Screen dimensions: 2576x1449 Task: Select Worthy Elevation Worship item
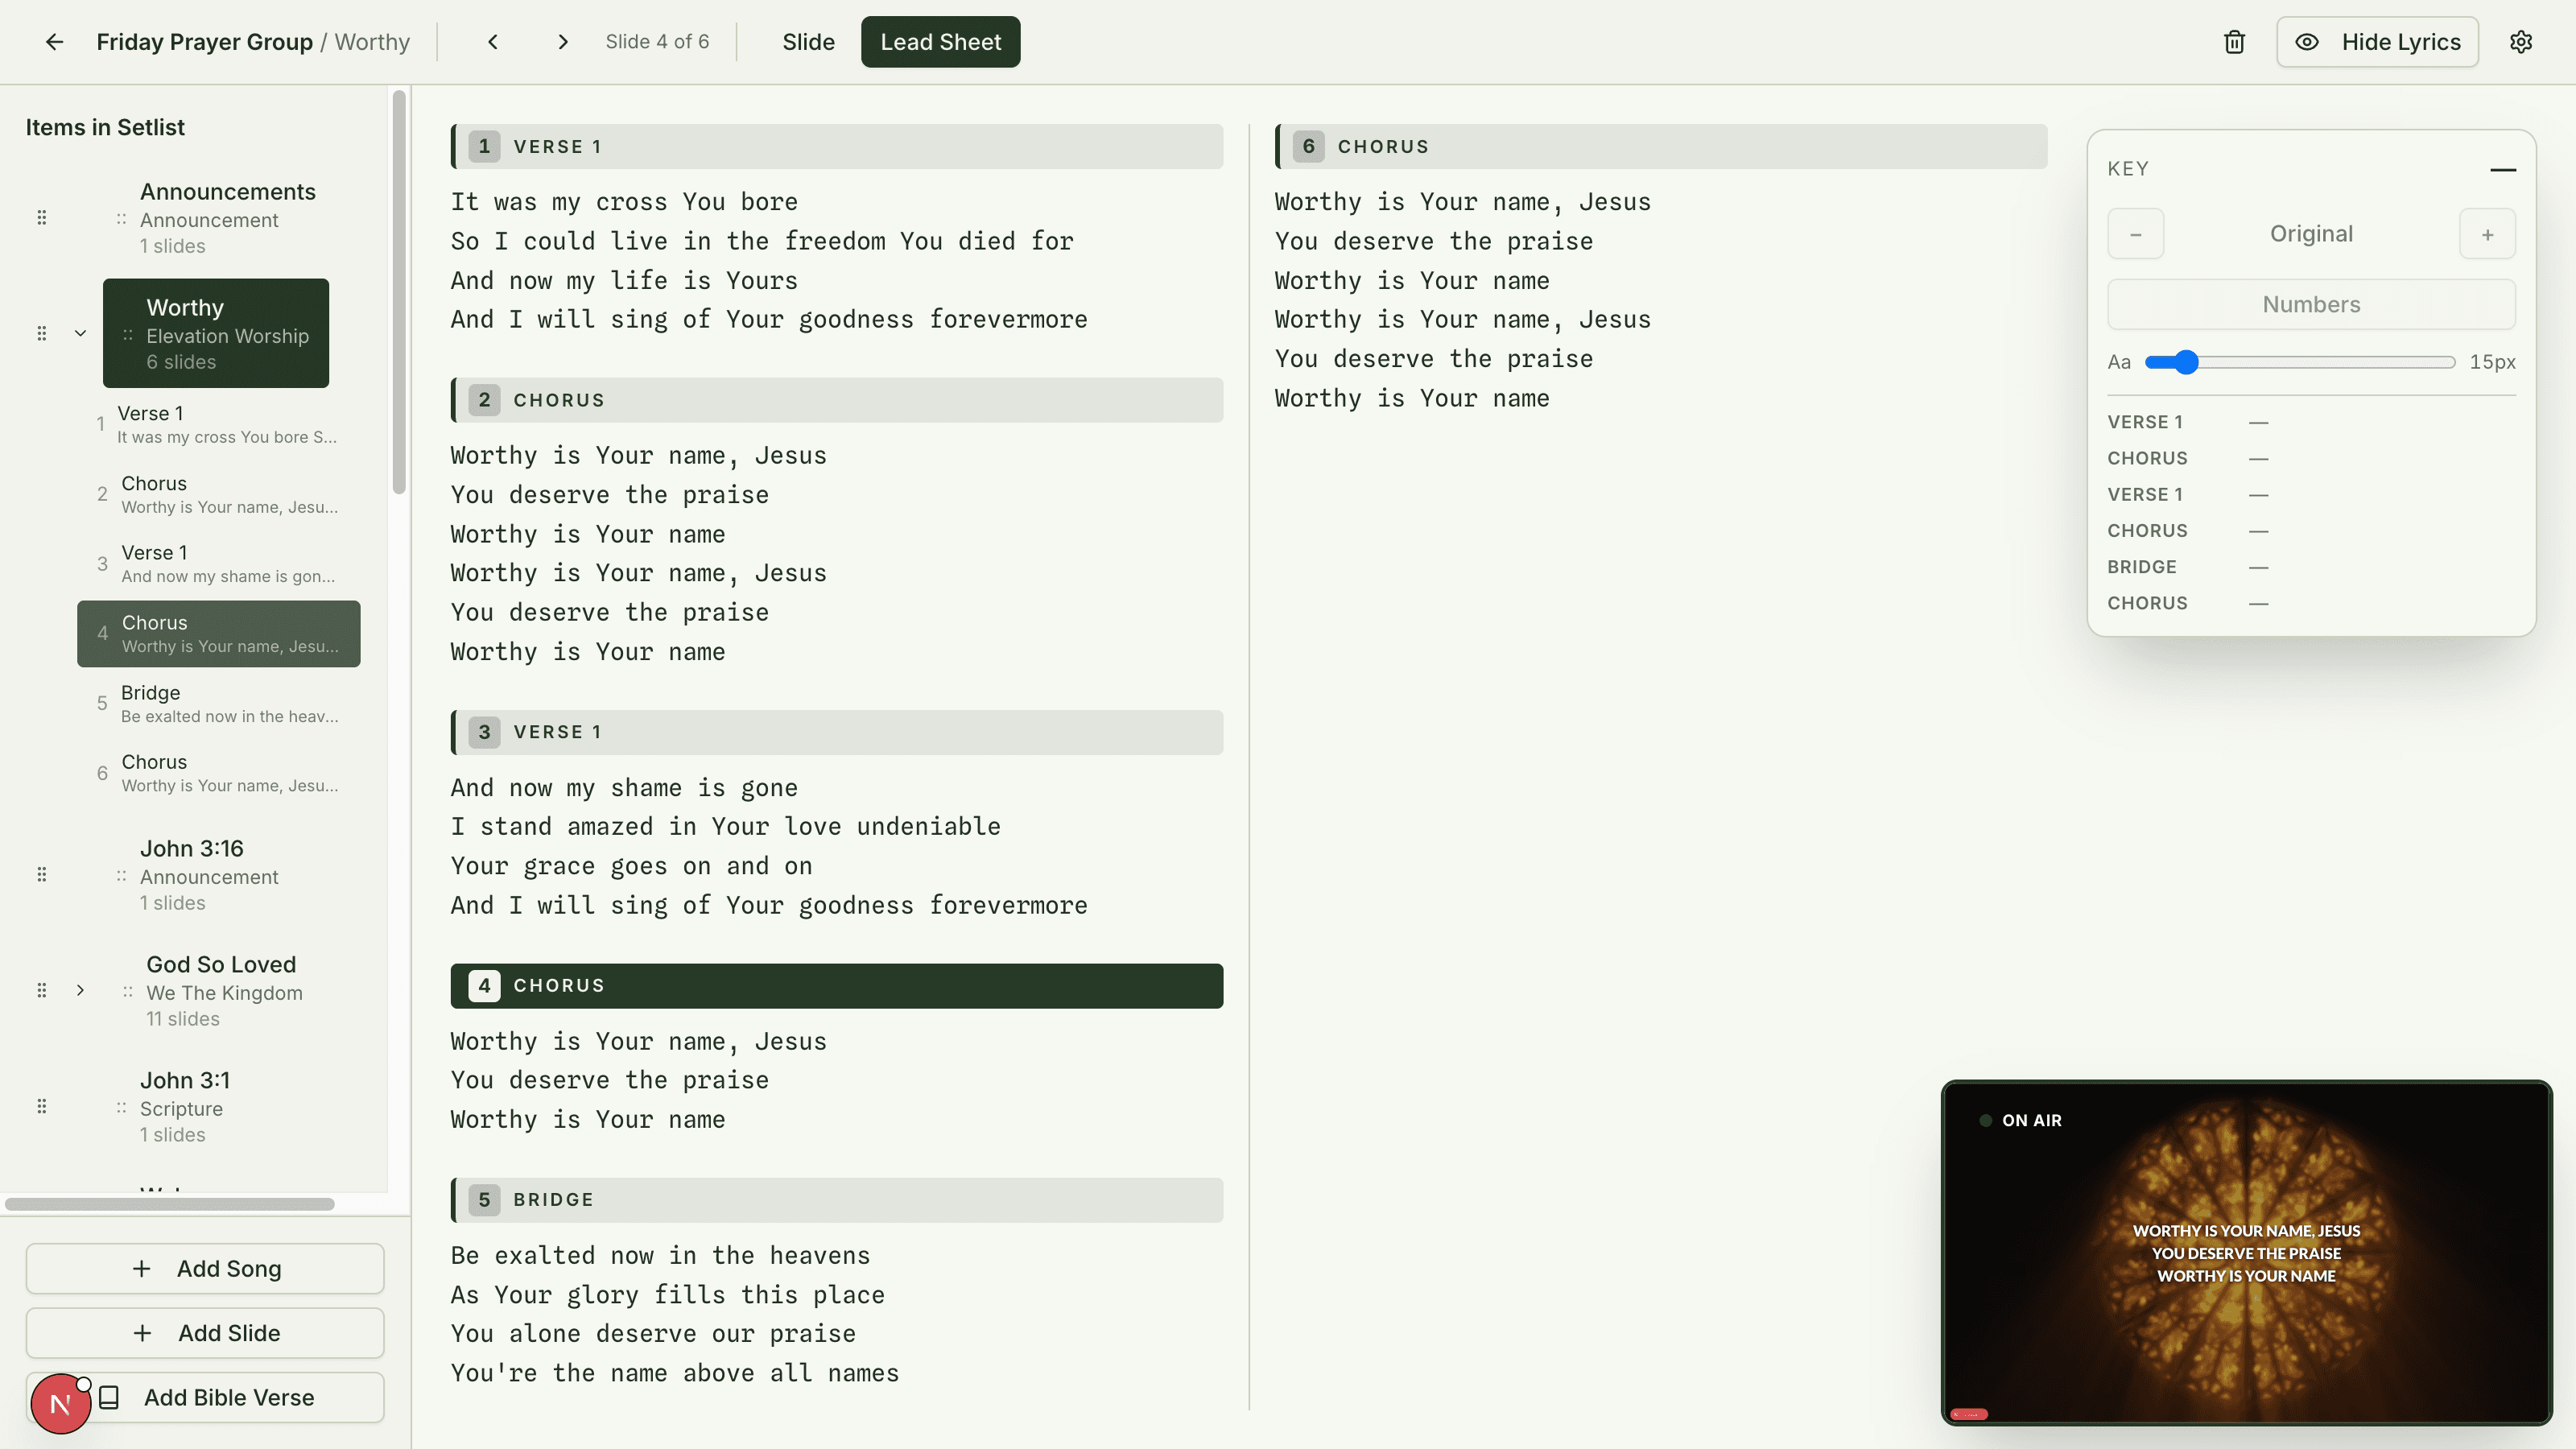216,333
